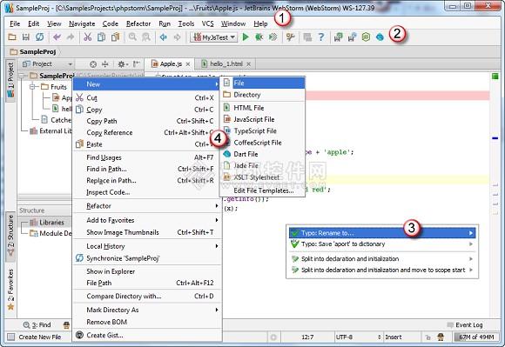Click Edit File Templates... entry
Viewport: 505px width, 347px height.
(x=262, y=190)
